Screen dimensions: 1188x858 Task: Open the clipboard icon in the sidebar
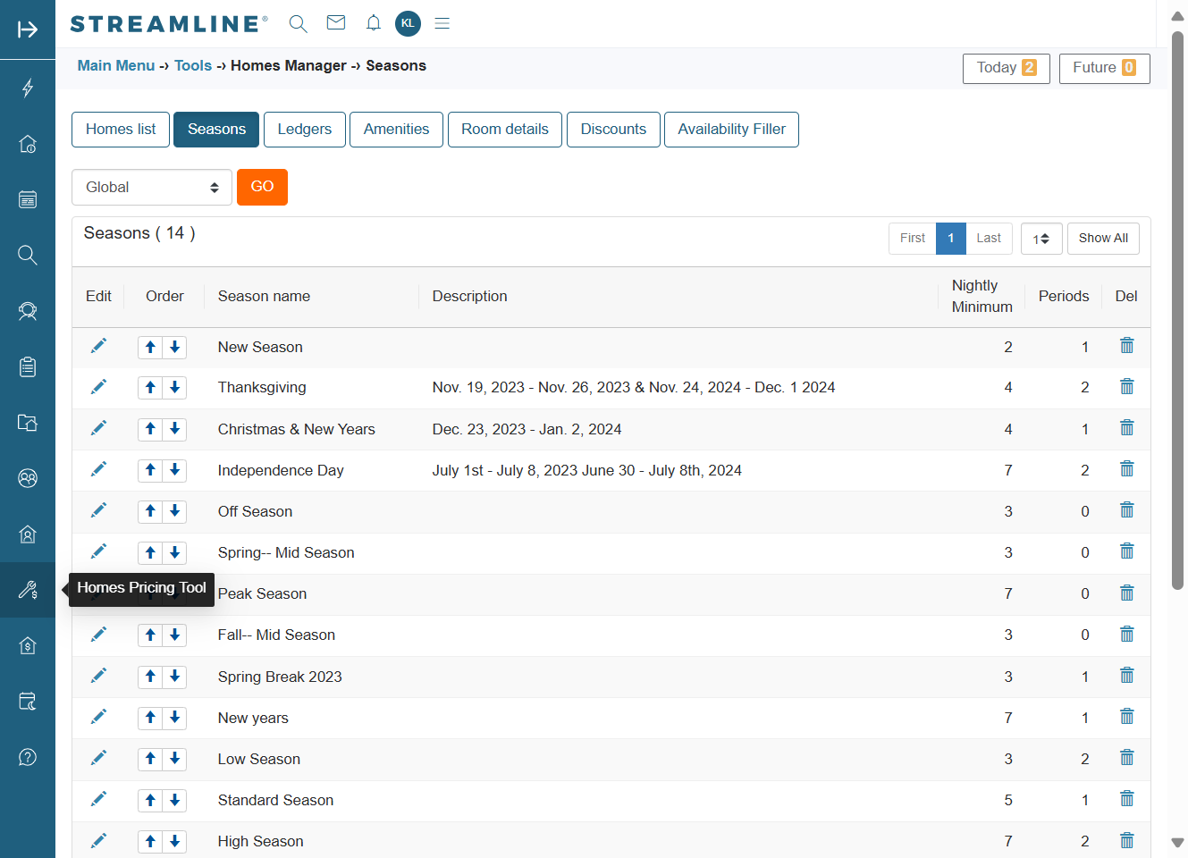[x=28, y=366]
